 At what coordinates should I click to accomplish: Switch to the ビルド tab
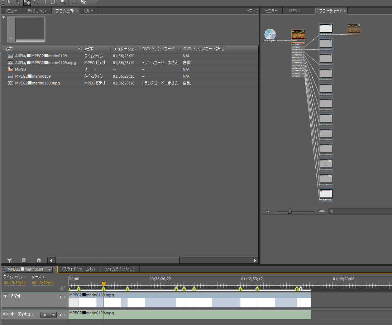click(x=89, y=11)
